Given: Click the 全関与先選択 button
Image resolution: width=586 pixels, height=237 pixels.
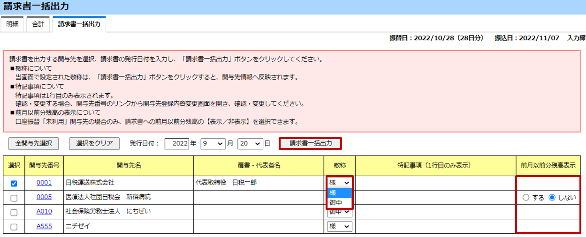Looking at the screenshot, I should (x=33, y=143).
